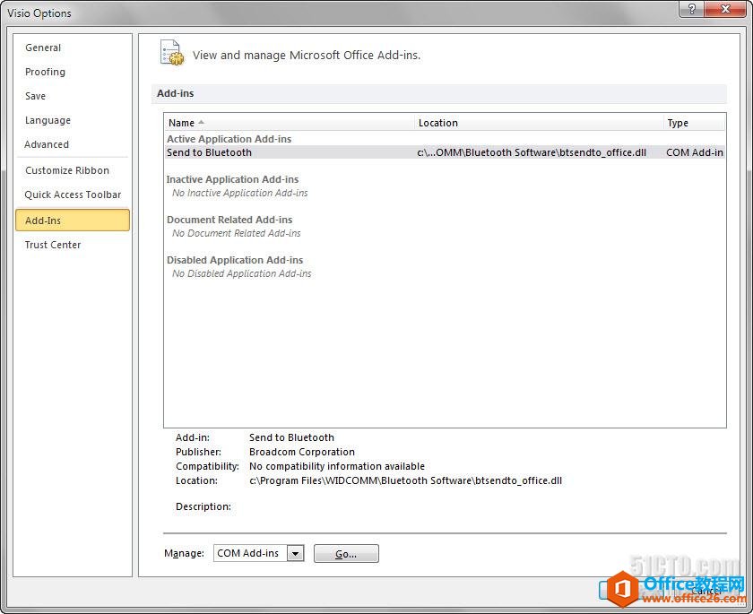This screenshot has height=614, width=753.
Task: Click 'No Disabled Application Add-ins' entry
Action: pos(241,273)
